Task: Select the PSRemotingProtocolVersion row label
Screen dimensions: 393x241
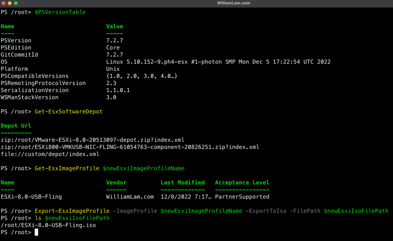Action: click(x=43, y=83)
